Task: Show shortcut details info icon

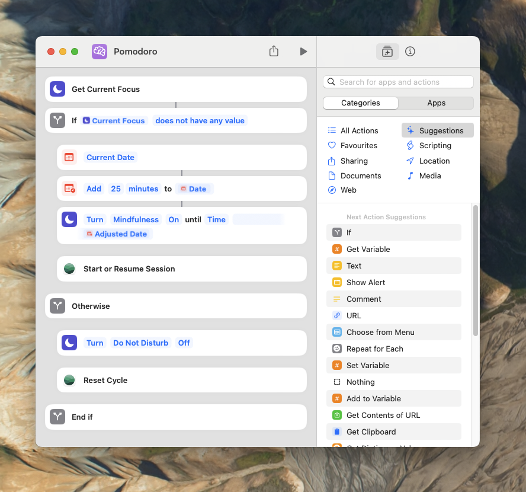Action: tap(410, 52)
